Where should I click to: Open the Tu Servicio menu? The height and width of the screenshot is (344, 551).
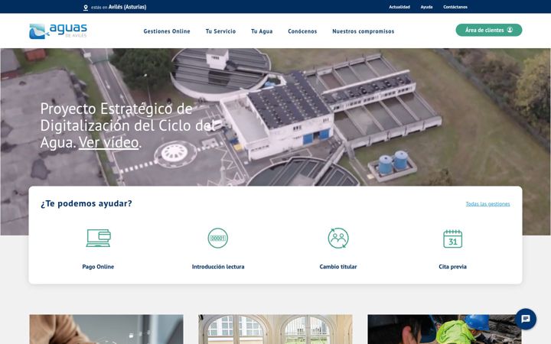[x=220, y=31]
